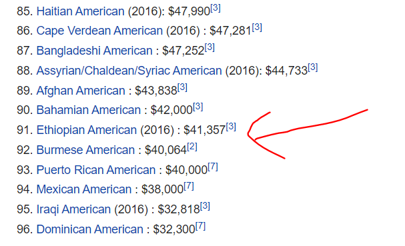405x246 pixels.
Task: Click citation [7] after Mexican American income
Action: tap(189, 187)
